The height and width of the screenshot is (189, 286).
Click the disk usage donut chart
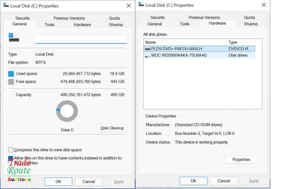pyautogui.click(x=67, y=111)
